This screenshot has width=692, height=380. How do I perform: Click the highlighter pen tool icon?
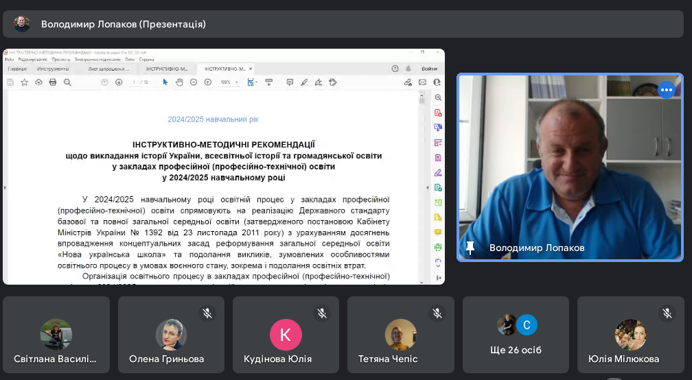click(x=304, y=82)
